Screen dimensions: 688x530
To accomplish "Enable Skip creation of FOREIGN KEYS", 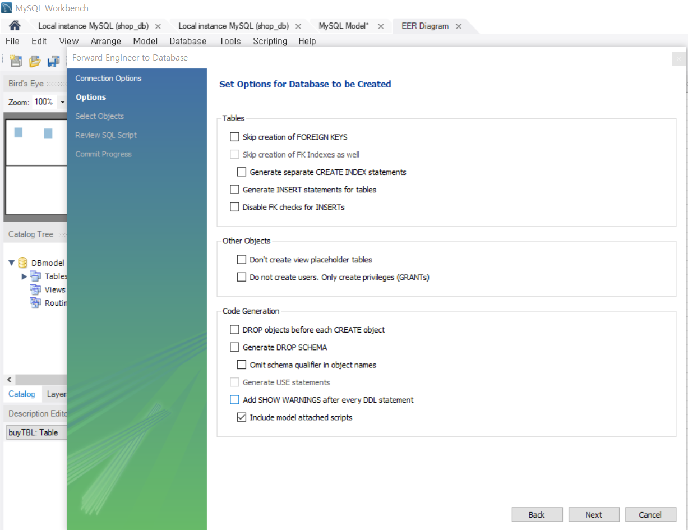I will coord(234,137).
